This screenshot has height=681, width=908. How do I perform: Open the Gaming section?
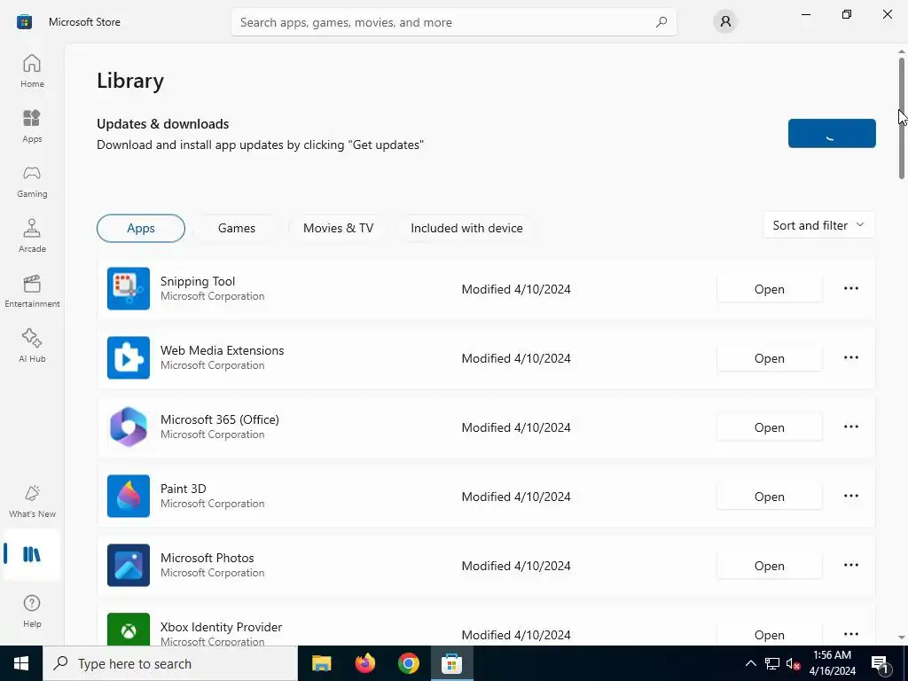32,181
